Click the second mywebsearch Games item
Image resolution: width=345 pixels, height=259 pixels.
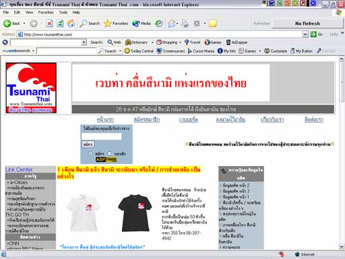tap(247, 51)
